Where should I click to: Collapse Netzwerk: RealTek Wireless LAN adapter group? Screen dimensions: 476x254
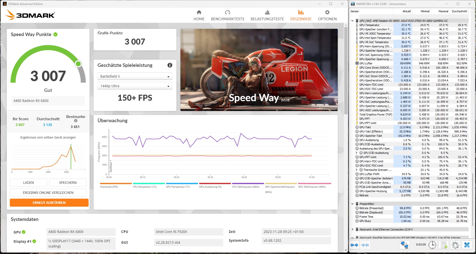(x=353, y=237)
